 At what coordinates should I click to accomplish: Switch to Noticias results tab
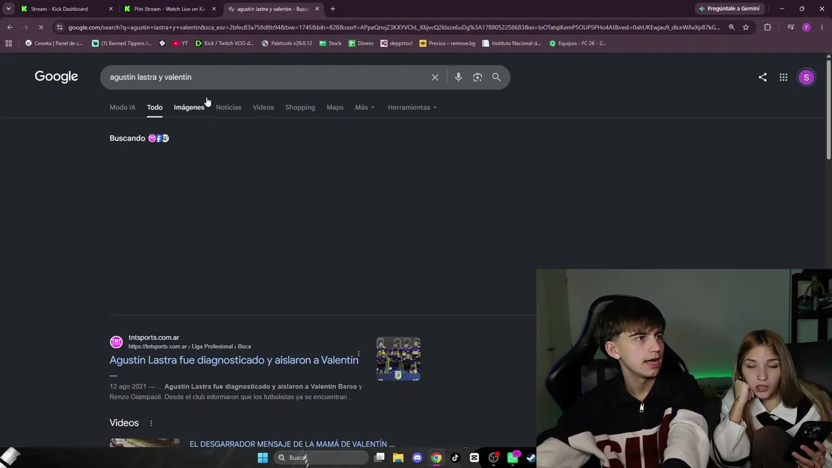click(x=228, y=107)
